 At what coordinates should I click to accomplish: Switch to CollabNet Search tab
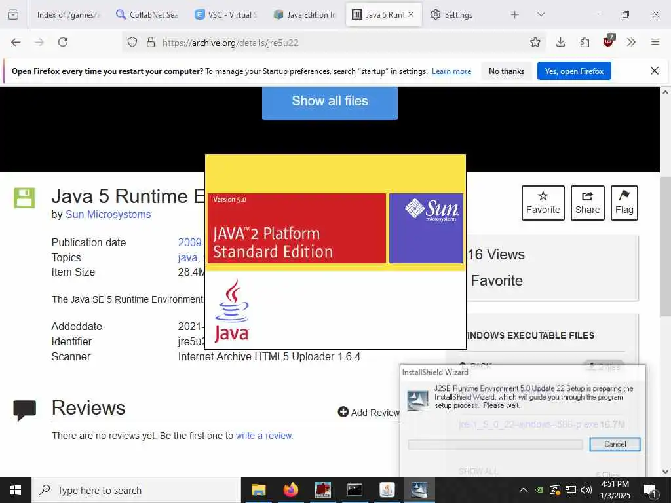(147, 15)
